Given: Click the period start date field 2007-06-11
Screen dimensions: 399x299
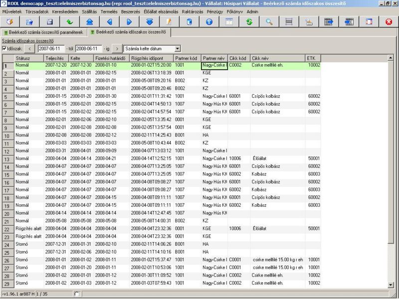Looking at the screenshot, I should pos(52,49).
